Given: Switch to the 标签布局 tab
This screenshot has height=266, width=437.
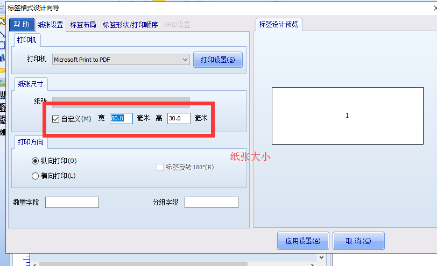Looking at the screenshot, I should (x=83, y=25).
